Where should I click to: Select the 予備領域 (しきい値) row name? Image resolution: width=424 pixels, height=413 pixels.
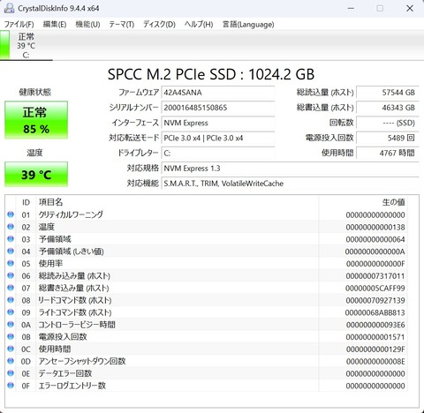pos(71,252)
